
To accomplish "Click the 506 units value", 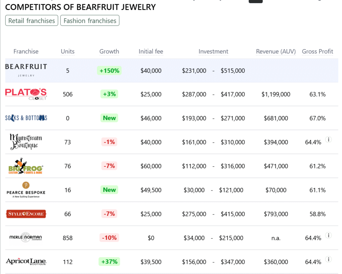I will 67,94.
